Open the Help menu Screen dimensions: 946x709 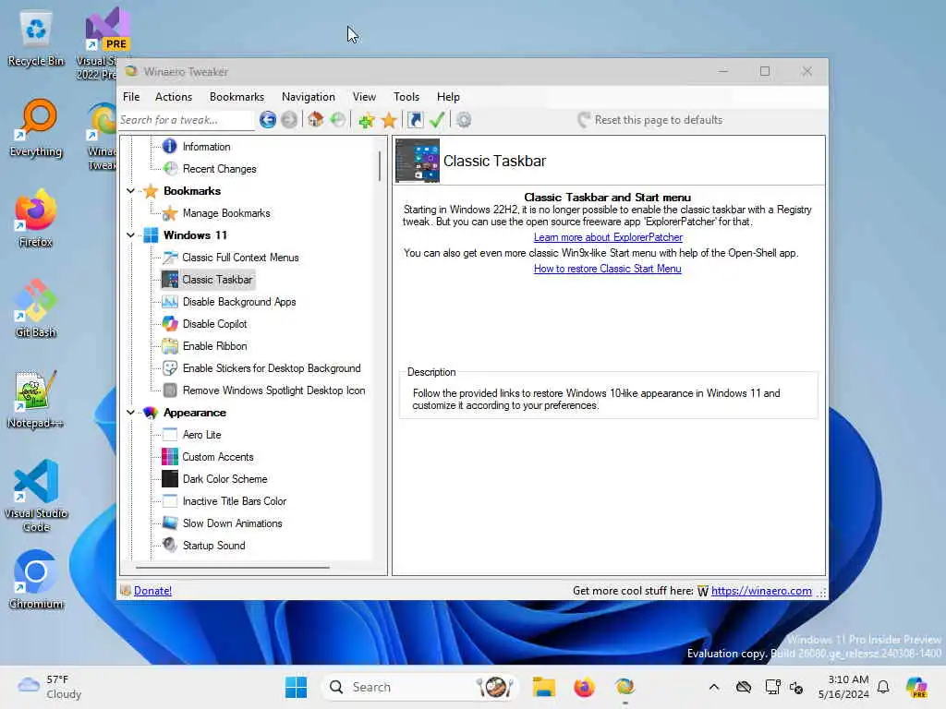click(x=448, y=97)
